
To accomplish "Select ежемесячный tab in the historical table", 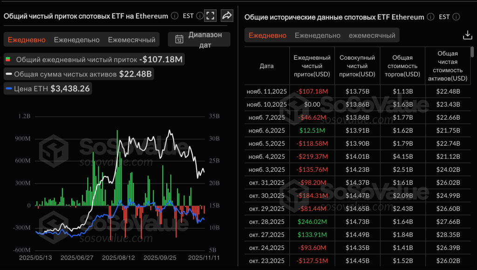I will pos(372,35).
